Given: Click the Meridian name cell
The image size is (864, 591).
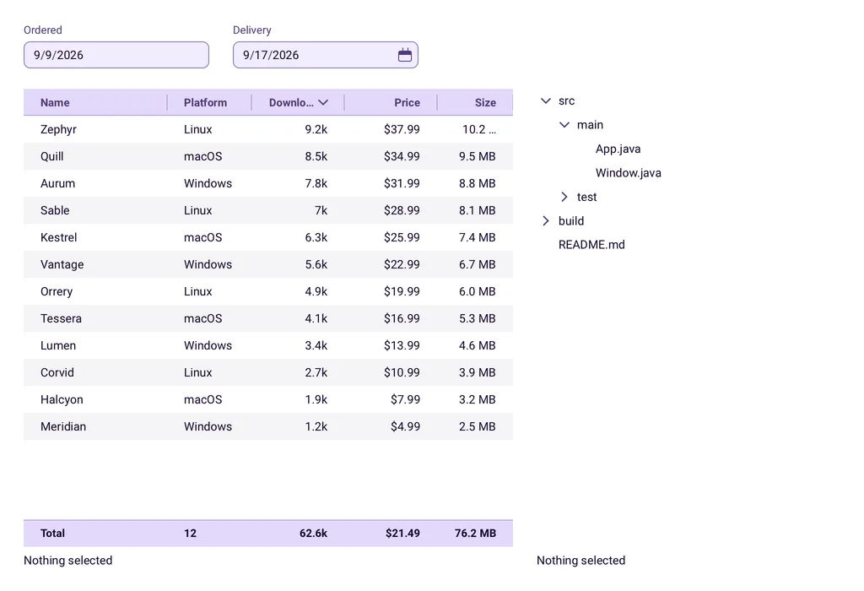Looking at the screenshot, I should 63,426.
